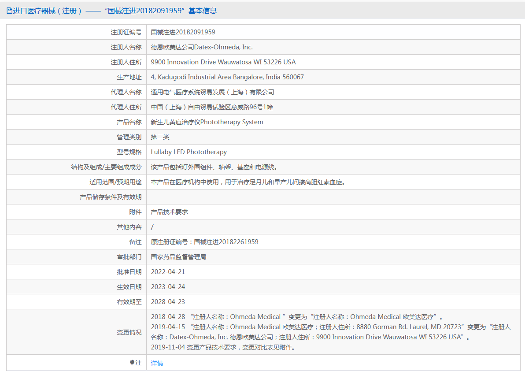
Task: Click the Kadugodi Industrial Area Bangalore address
Action: click(227, 77)
